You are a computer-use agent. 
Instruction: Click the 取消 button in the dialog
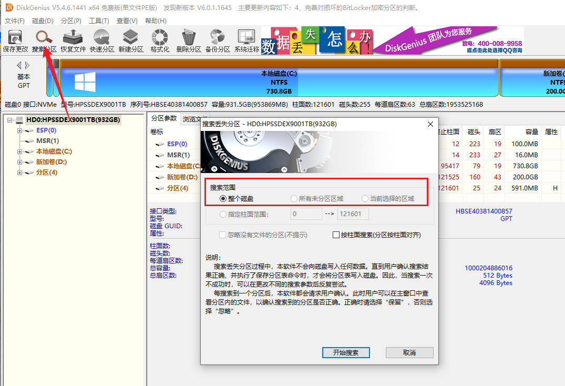(x=409, y=352)
